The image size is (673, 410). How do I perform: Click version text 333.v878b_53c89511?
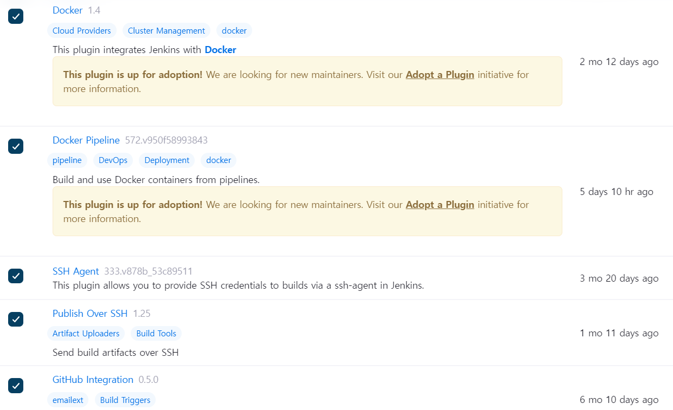[x=149, y=271]
